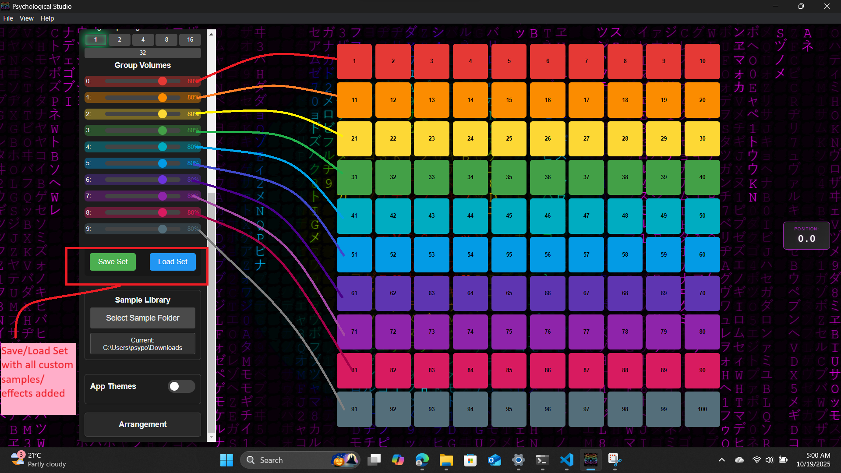Viewport: 841px width, 473px height.
Task: Open the View menu
Action: [x=26, y=18]
